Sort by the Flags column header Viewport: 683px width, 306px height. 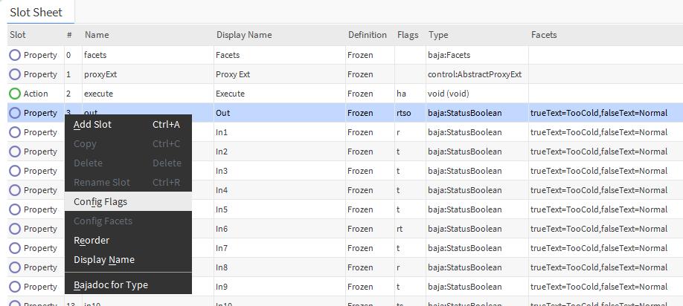click(408, 35)
